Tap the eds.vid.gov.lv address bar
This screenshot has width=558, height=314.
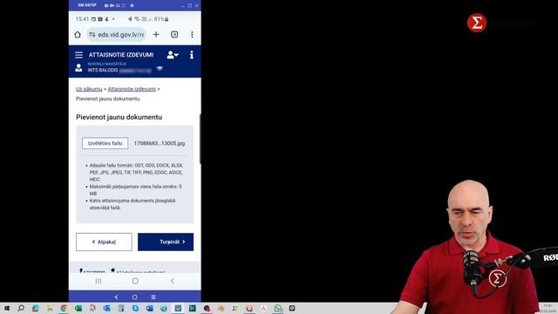click(117, 35)
